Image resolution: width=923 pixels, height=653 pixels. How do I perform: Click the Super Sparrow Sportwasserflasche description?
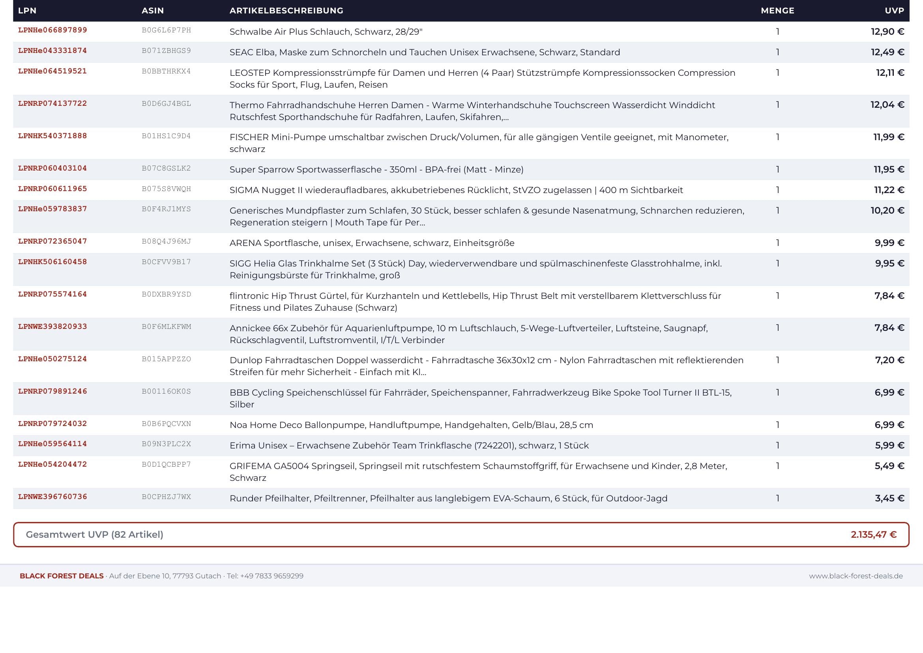tap(377, 170)
